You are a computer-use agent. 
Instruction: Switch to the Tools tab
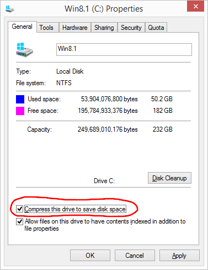(46, 28)
